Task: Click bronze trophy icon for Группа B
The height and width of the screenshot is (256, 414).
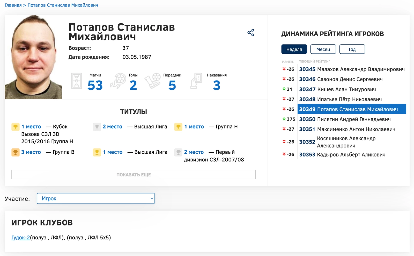Action: tap(16, 152)
